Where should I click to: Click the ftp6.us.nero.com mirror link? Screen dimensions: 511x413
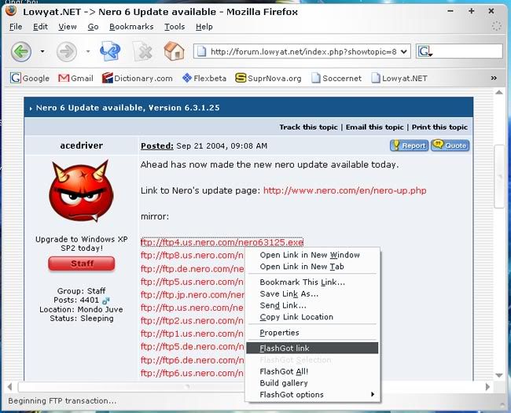192,373
